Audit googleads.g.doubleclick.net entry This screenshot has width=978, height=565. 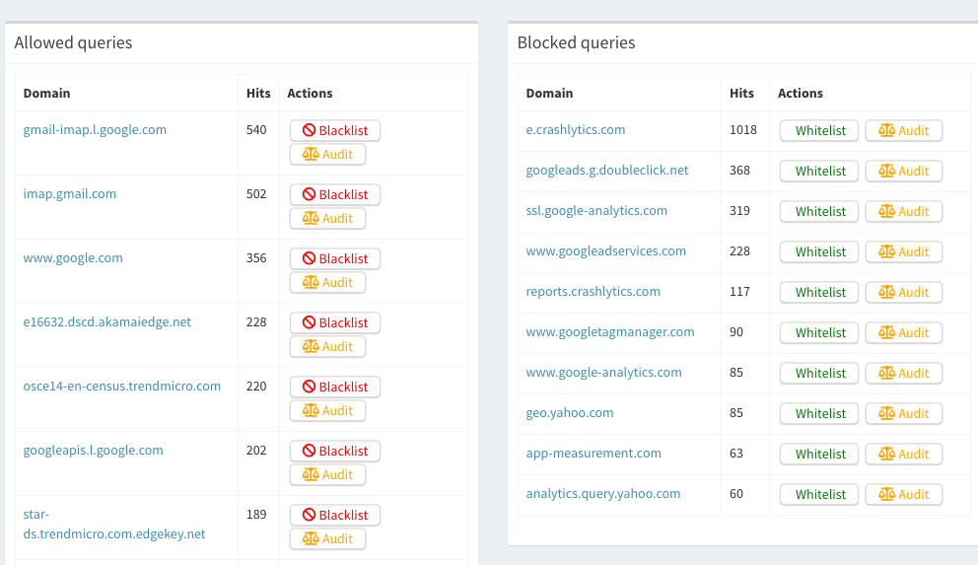pos(904,171)
